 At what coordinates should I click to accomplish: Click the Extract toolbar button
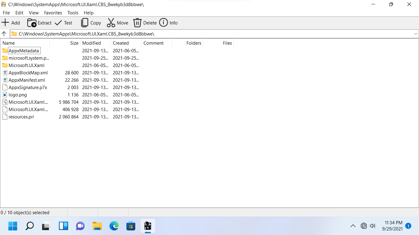39,23
